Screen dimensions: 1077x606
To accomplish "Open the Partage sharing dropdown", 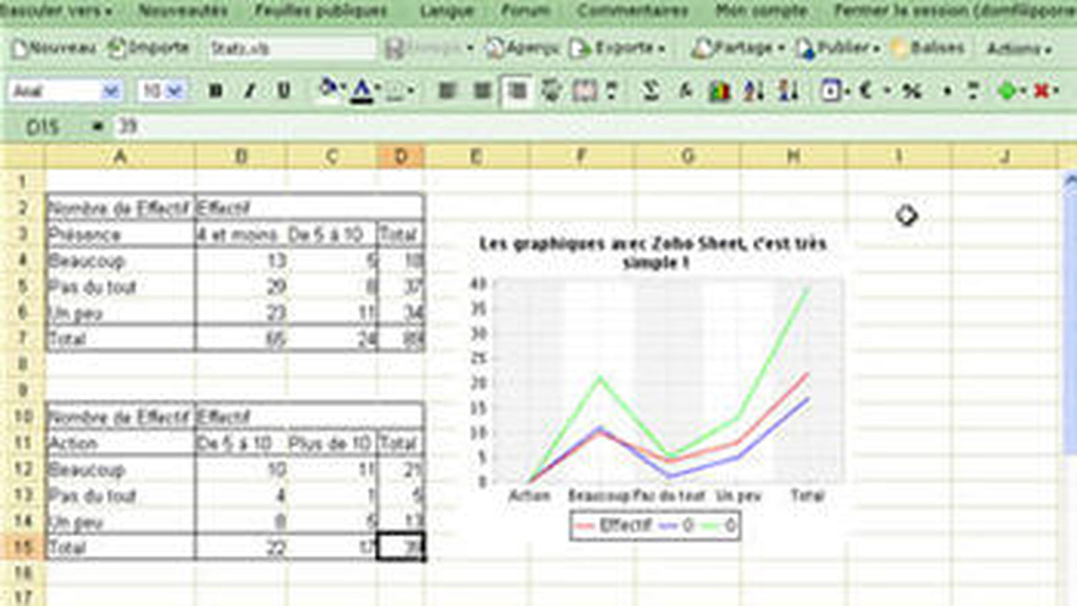I will pyautogui.click(x=738, y=48).
